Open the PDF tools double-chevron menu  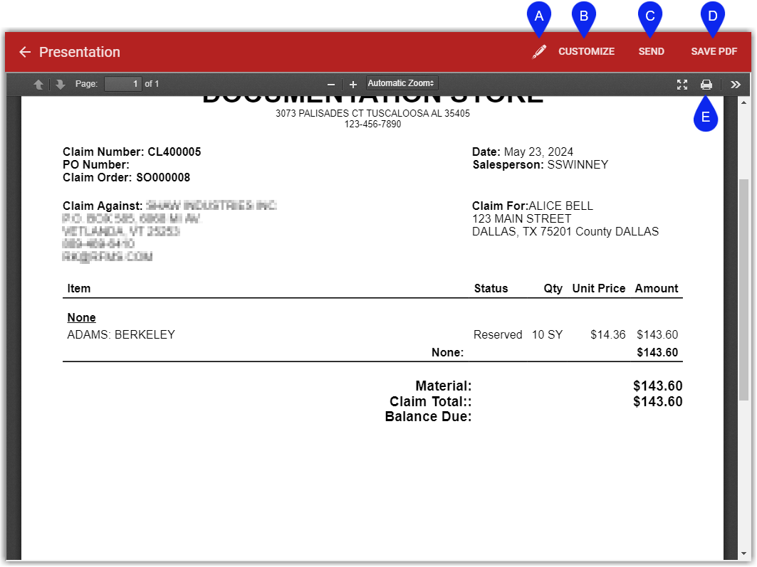[x=736, y=85]
